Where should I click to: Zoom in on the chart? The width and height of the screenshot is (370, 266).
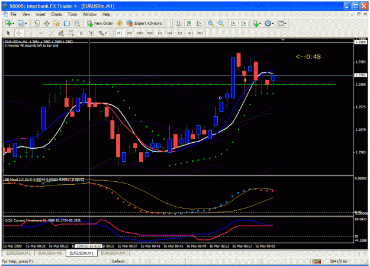tap(211, 23)
